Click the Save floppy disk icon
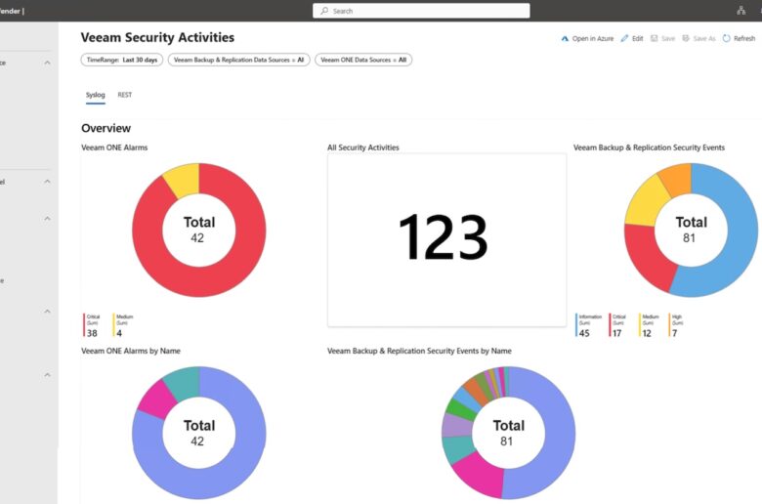Viewport: 762px width, 504px height. [x=655, y=38]
